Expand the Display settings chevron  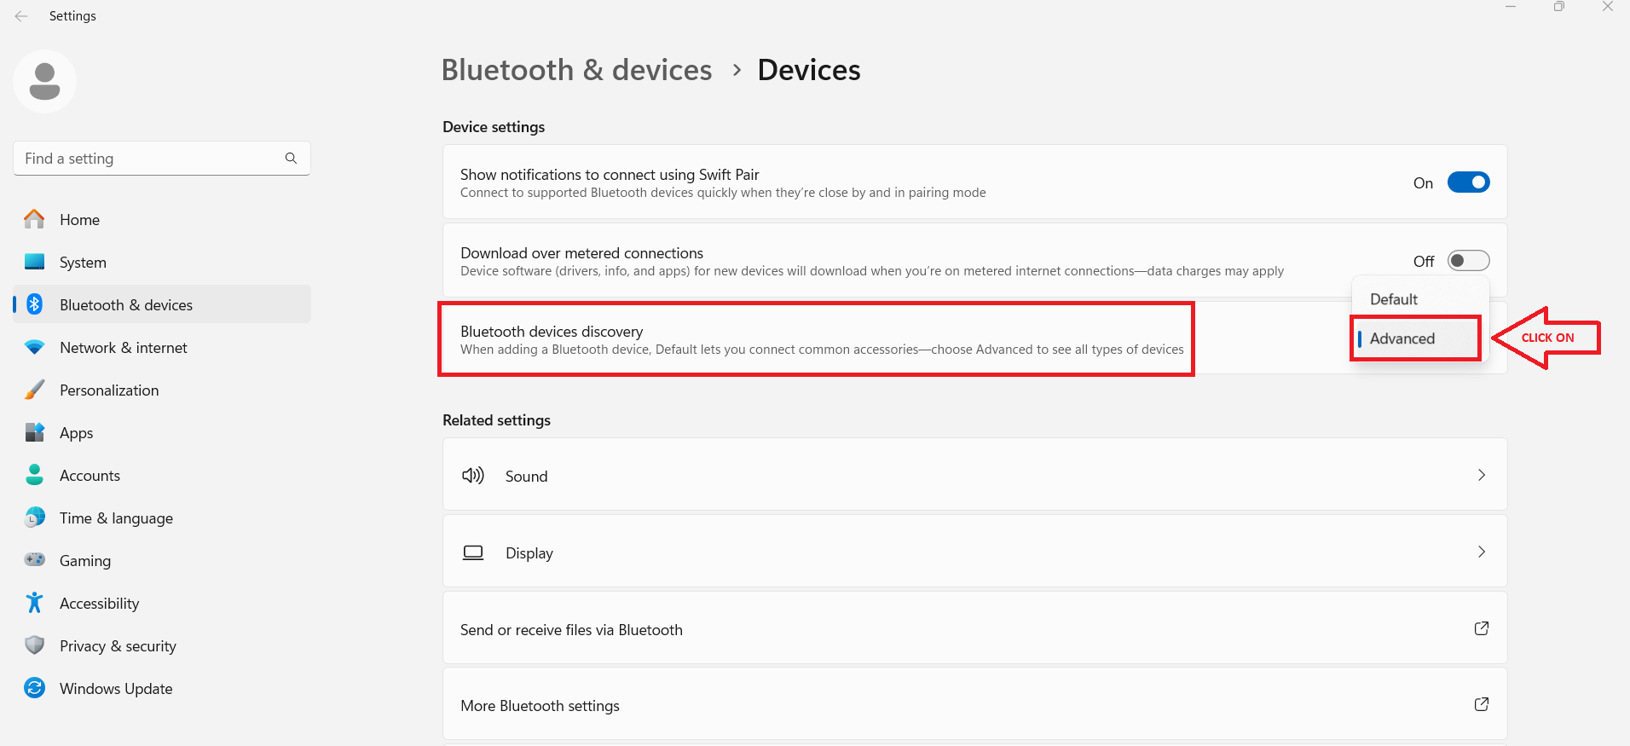[1482, 552]
